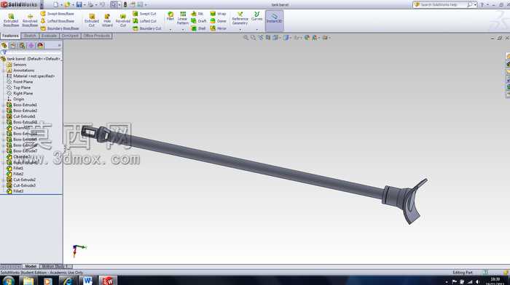Choose Lofted Cut
Viewport: 510px width, 285px height.
(x=144, y=21)
